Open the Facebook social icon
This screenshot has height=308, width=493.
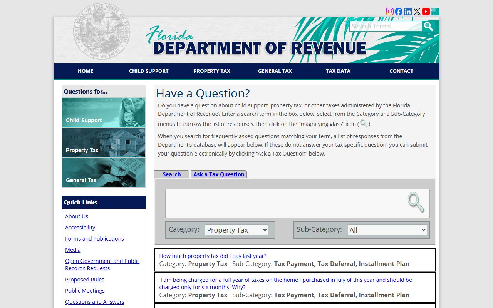399,12
